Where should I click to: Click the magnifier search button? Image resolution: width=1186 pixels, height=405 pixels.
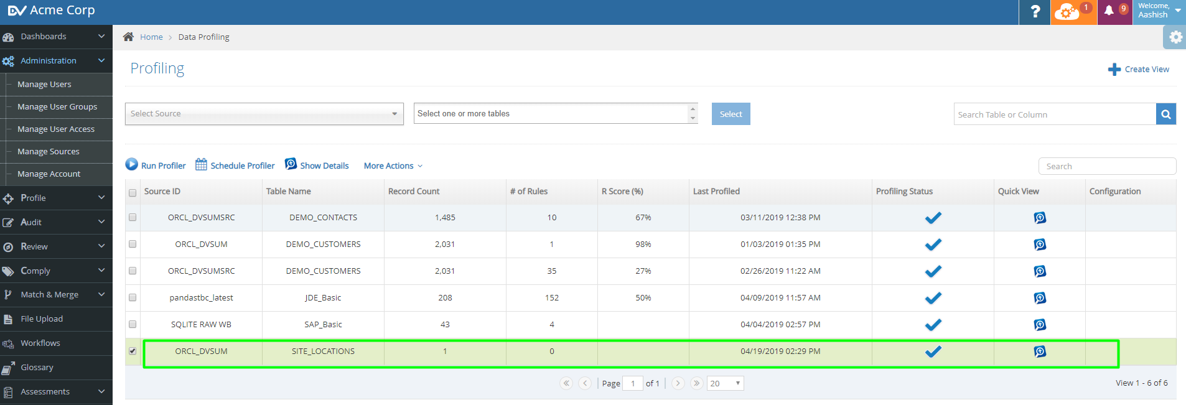coord(1166,114)
